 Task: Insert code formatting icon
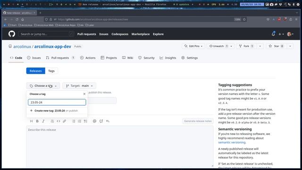[59, 121]
